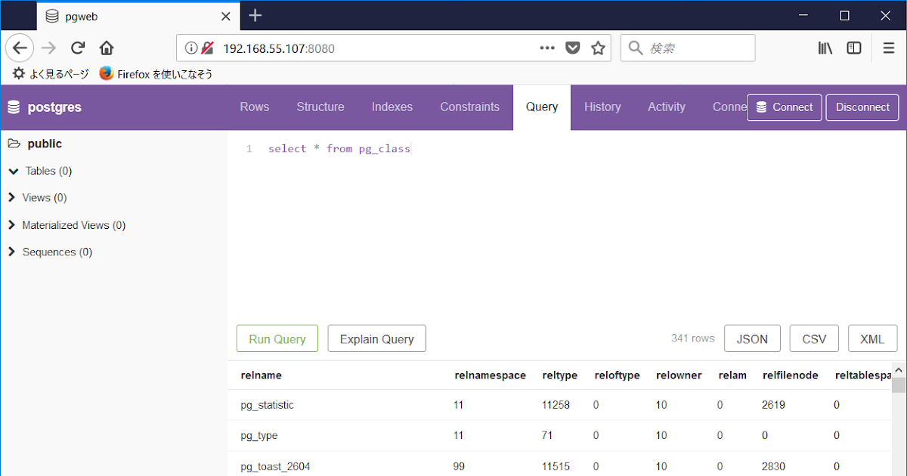Click the page info icon in address bar
Viewport: 907px width, 476px height.
pyautogui.click(x=192, y=48)
